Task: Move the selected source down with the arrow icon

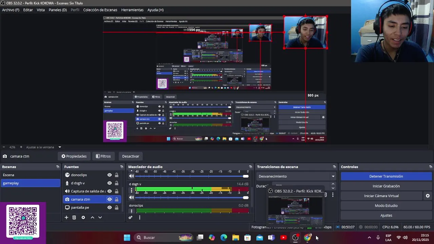Action: tap(100, 217)
